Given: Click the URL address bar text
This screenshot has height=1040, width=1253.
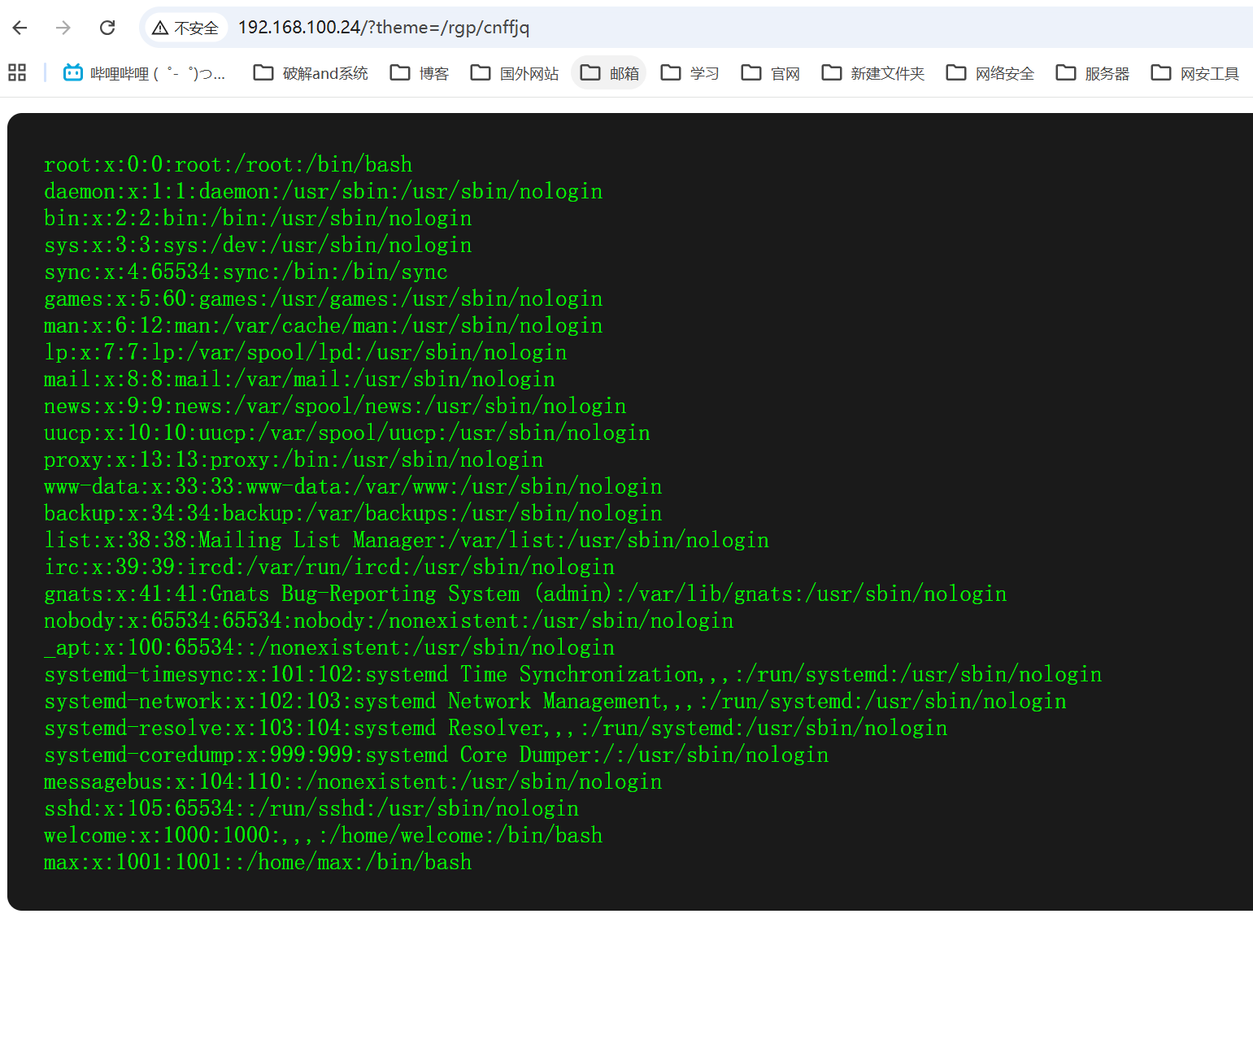Looking at the screenshot, I should click(x=383, y=28).
